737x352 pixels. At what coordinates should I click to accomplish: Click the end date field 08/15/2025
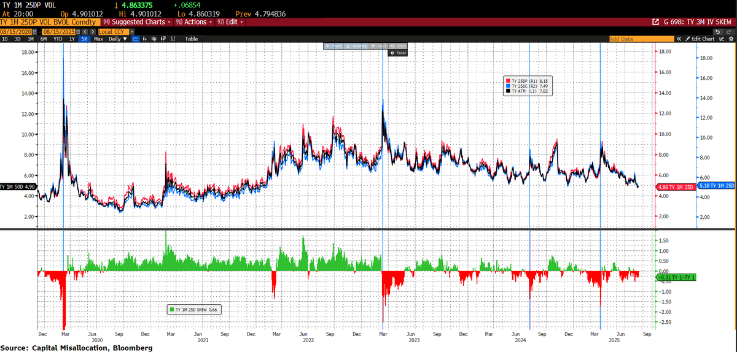pyautogui.click(x=59, y=32)
